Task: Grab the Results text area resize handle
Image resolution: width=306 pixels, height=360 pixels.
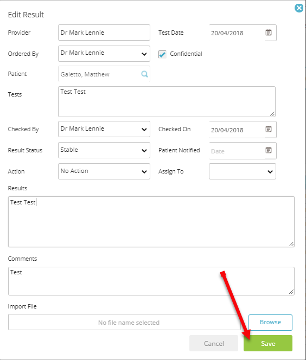Action: point(291,244)
